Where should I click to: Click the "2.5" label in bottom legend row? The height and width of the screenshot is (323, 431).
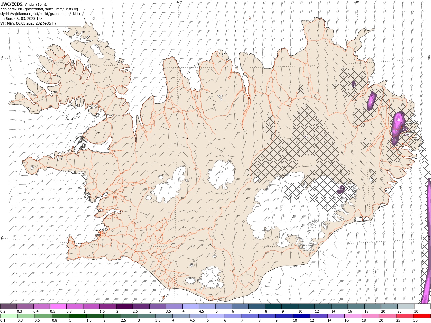coord(123,321)
